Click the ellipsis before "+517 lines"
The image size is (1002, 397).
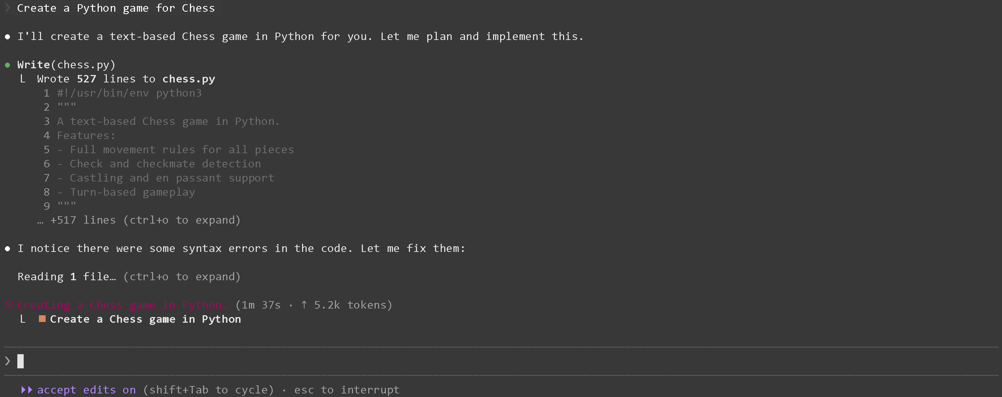tap(40, 221)
